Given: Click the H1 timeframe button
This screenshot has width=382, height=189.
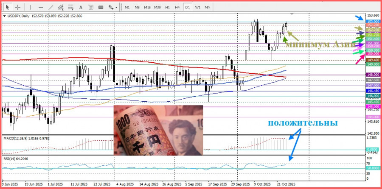Looking at the screenshot, I should click(168, 7).
